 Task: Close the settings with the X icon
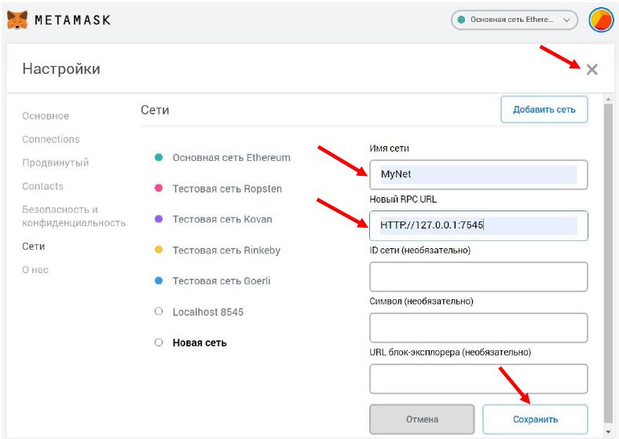point(592,69)
